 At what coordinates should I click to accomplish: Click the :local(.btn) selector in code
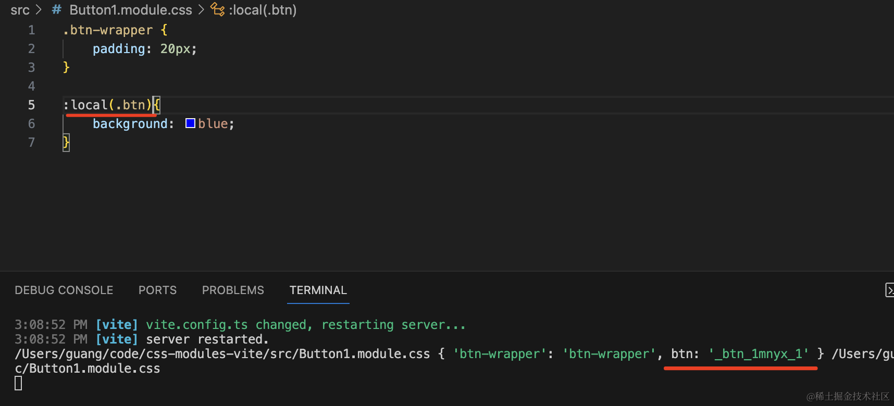pyautogui.click(x=107, y=105)
